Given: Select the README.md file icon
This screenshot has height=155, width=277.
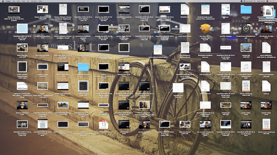Looking at the screenshot, I should [x=185, y=9].
